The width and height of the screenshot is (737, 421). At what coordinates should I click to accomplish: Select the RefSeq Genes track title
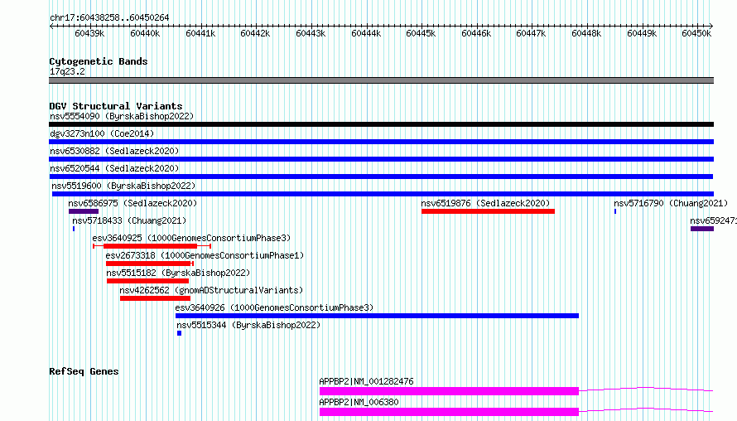point(84,371)
